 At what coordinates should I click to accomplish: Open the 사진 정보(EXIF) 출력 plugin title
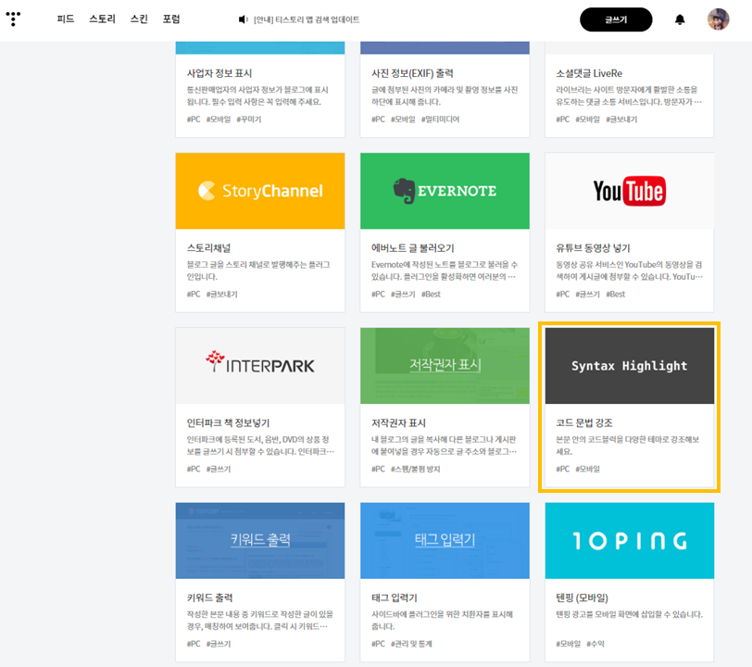tap(412, 73)
